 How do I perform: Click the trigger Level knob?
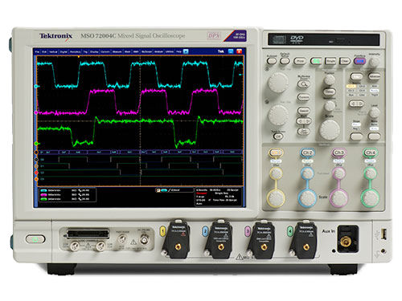tap(374, 112)
